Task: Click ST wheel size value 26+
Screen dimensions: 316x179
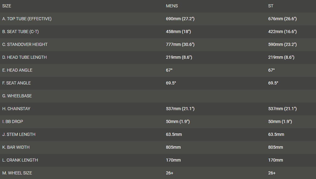Action: click(272, 173)
